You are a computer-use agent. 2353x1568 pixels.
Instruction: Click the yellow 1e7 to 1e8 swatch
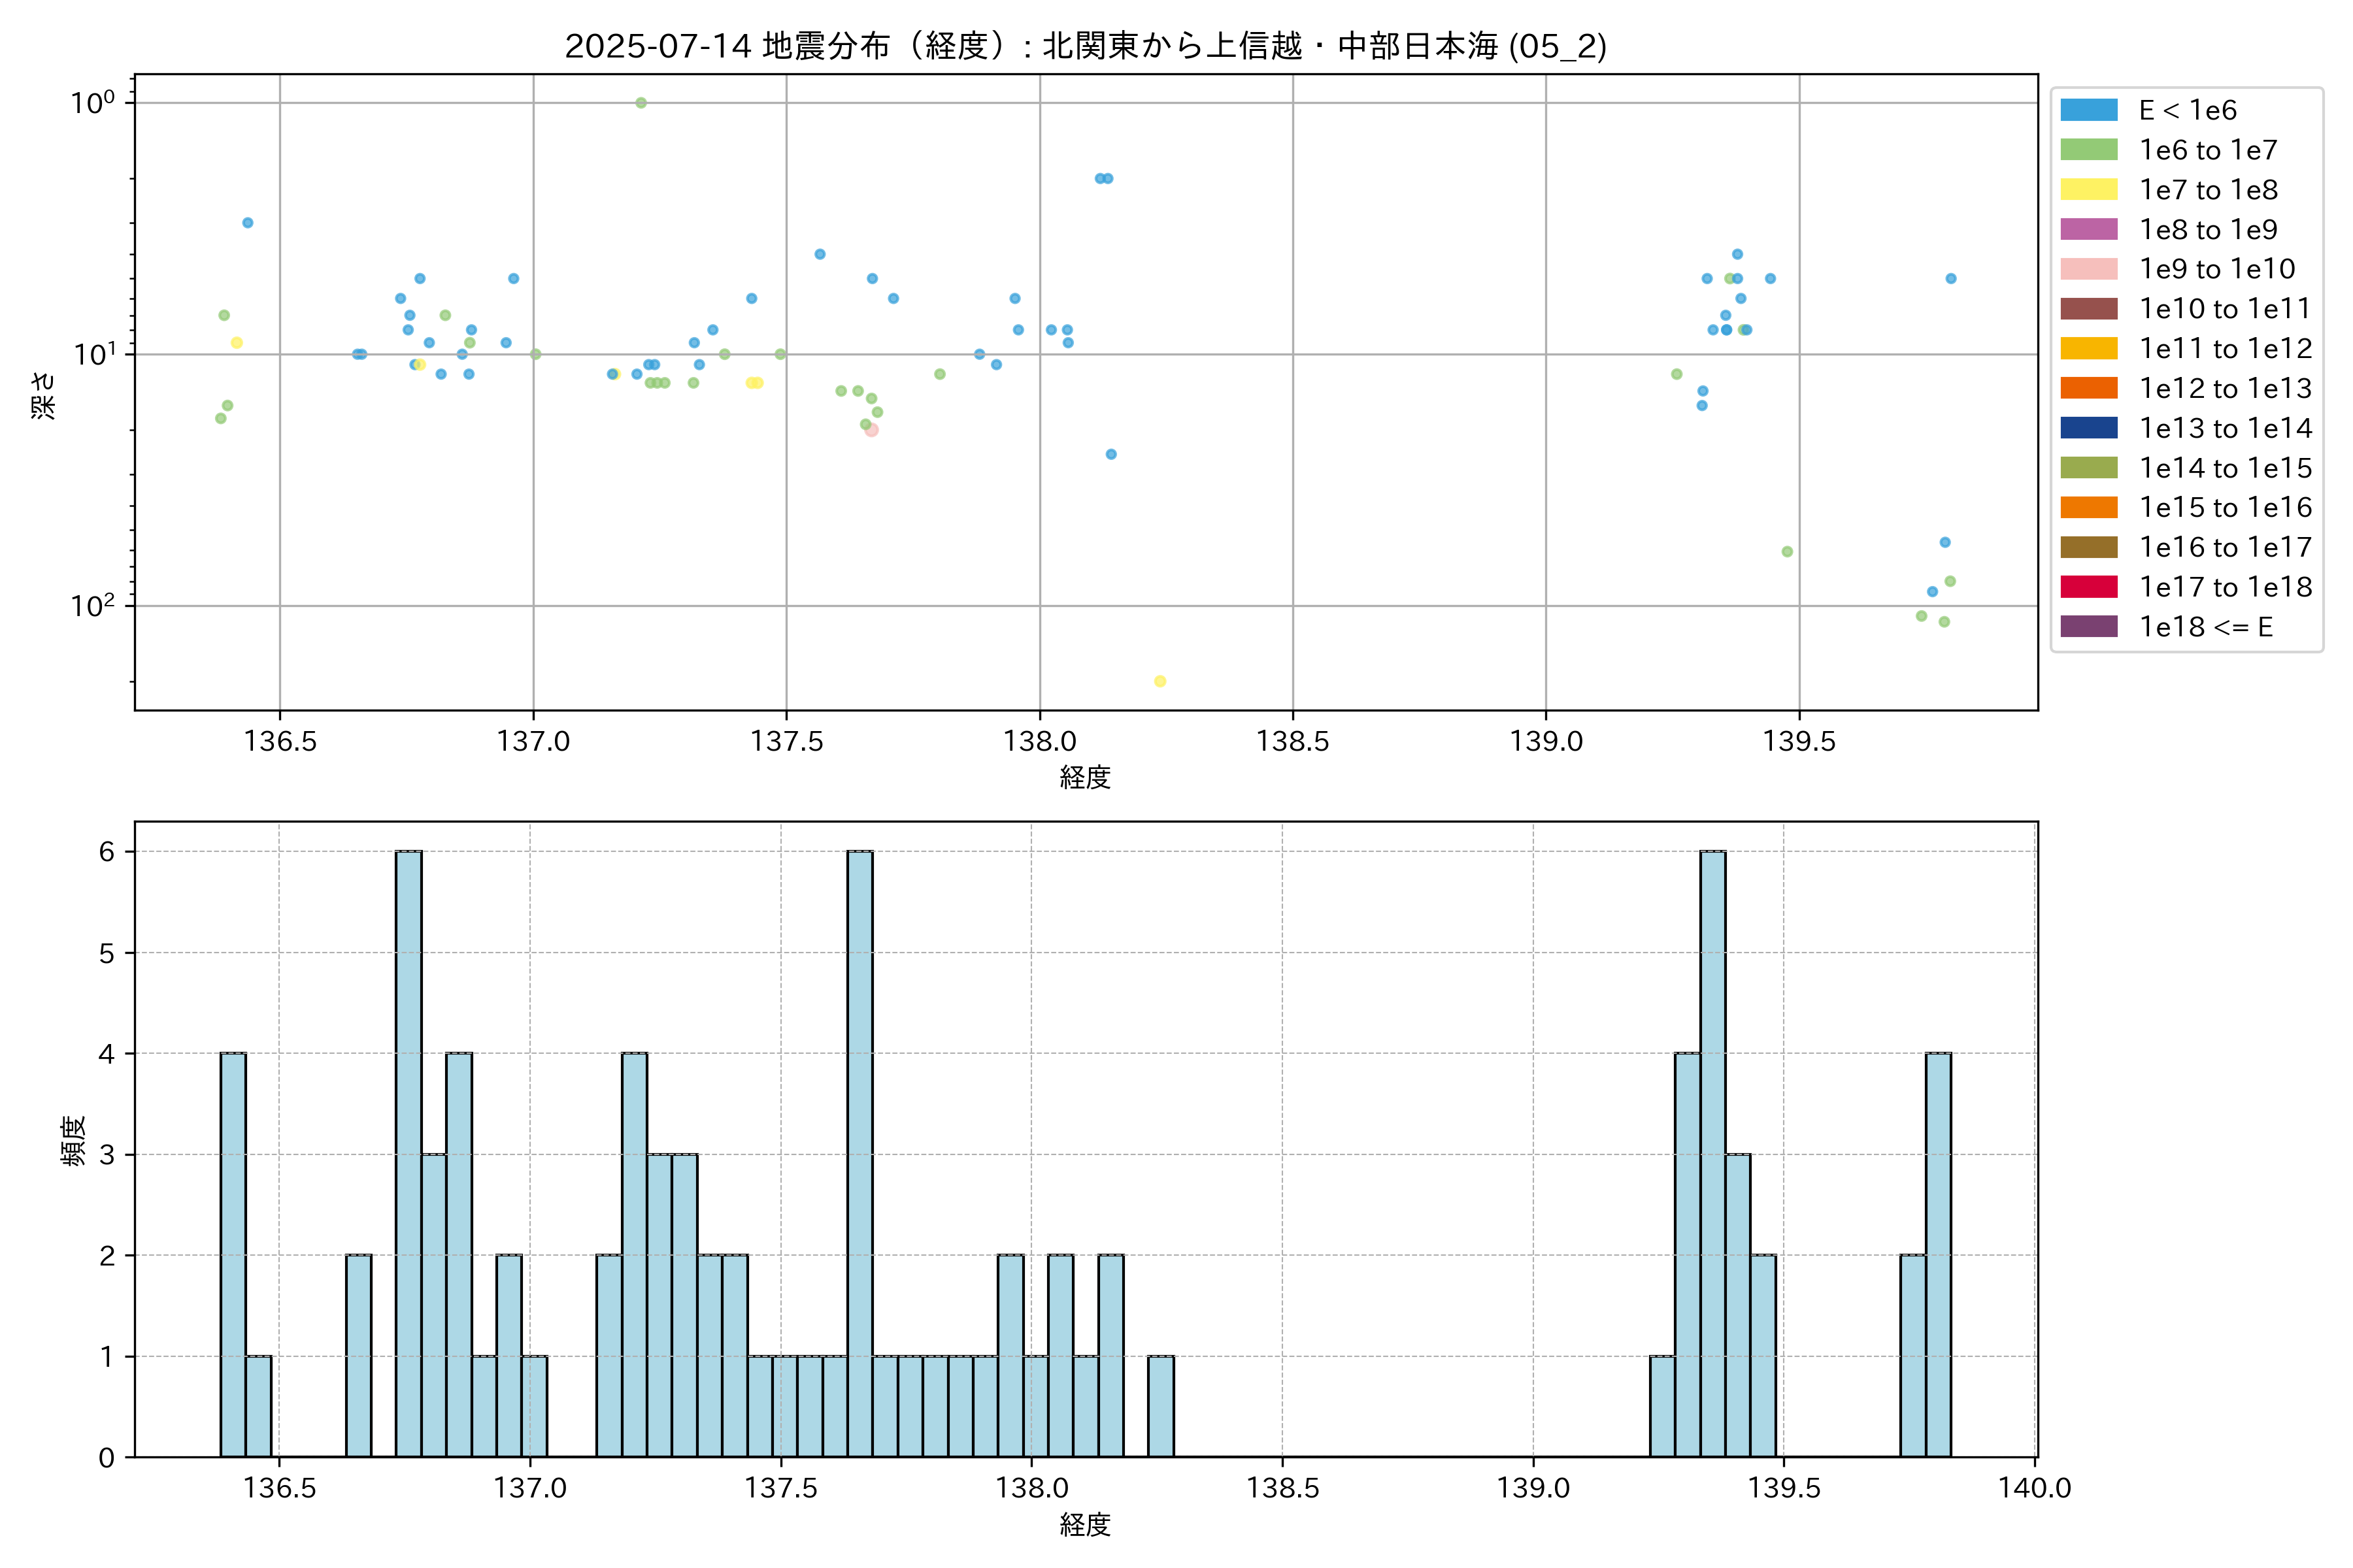pyautogui.click(x=2088, y=190)
